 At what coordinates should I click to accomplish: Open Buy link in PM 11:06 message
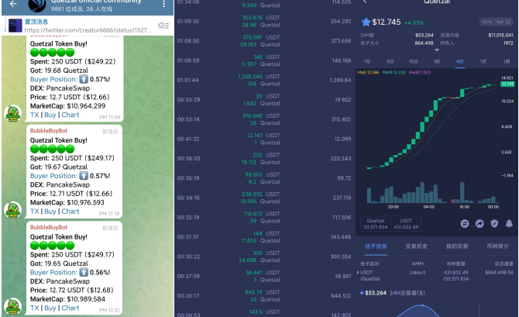coord(50,115)
